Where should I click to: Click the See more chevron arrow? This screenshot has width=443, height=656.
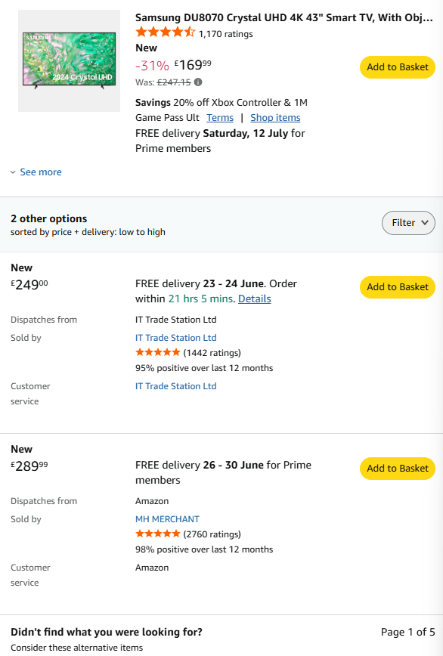click(x=13, y=172)
